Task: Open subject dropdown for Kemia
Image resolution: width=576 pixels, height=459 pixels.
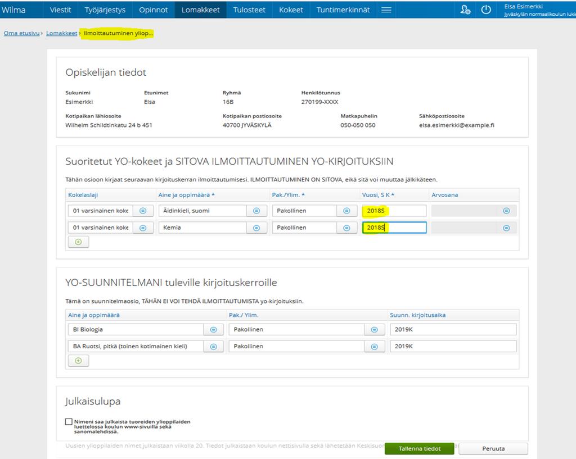Action: [x=256, y=228]
